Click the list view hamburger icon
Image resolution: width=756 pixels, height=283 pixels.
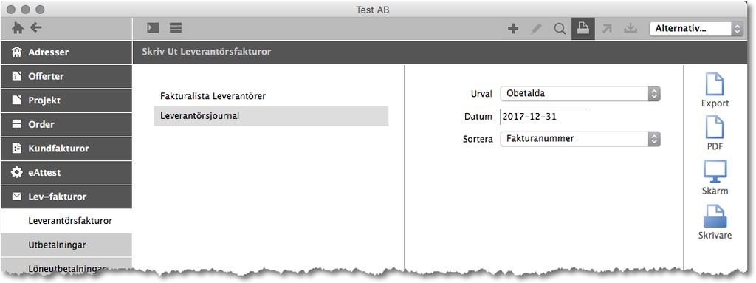click(x=176, y=28)
